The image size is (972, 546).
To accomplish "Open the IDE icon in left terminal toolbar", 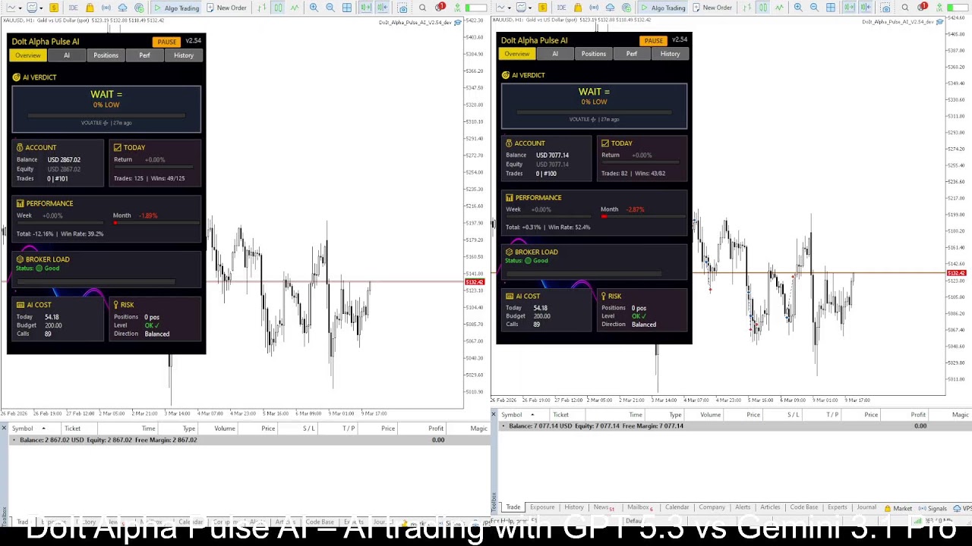I will (x=73, y=8).
